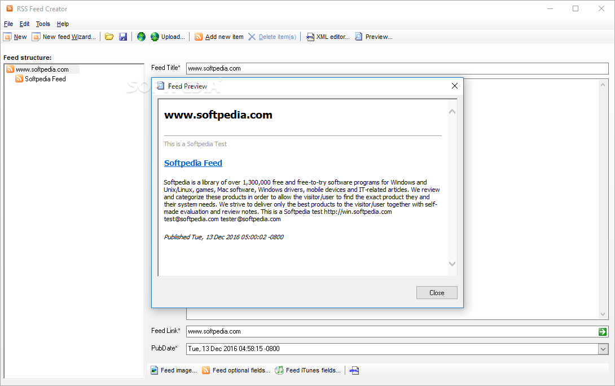Click description scrollbar up arrow in main window
The width and height of the screenshot is (615, 386).
tap(603, 85)
